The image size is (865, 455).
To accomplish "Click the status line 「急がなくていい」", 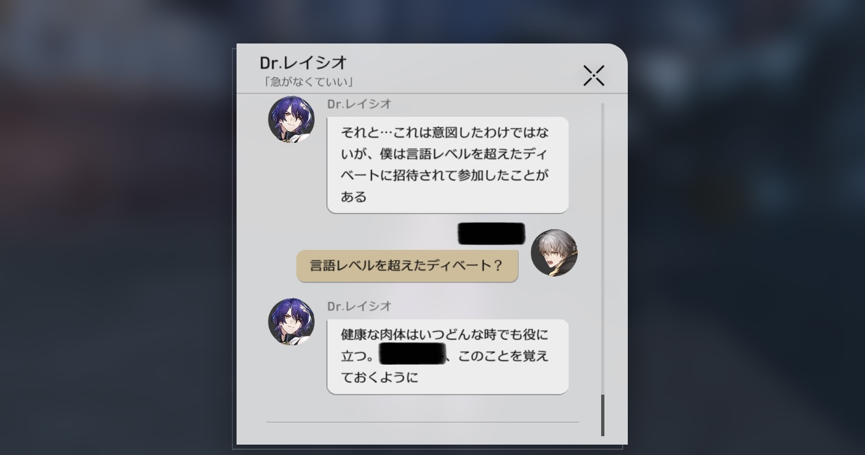I will pos(306,82).
